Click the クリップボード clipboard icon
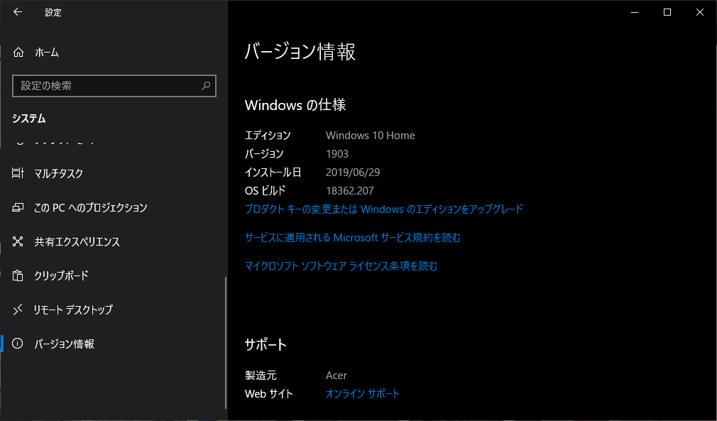Screen dimensions: 717x421 pyautogui.click(x=18, y=275)
